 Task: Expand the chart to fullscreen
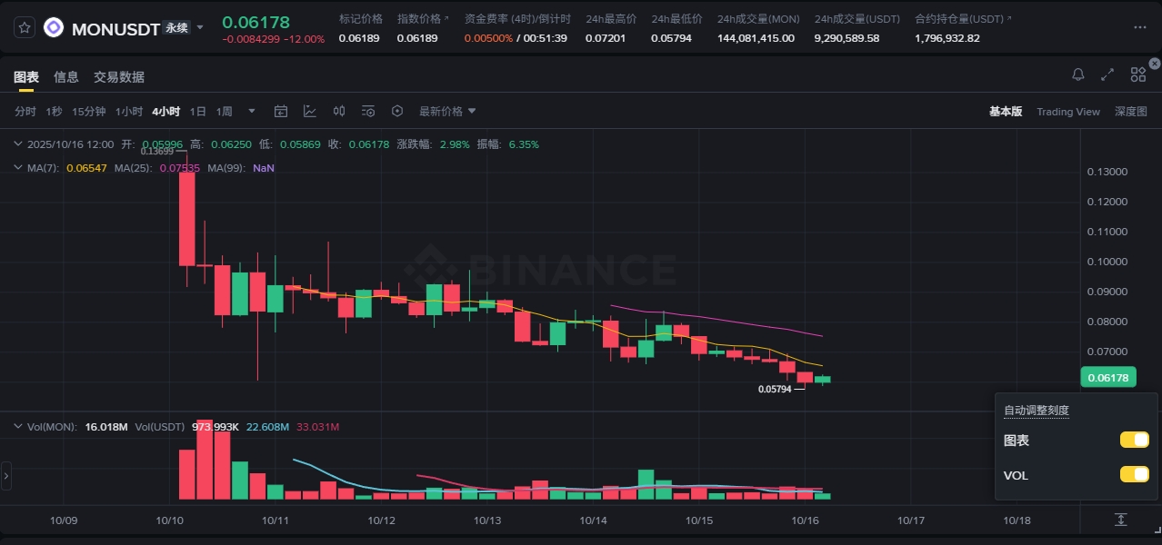1107,74
